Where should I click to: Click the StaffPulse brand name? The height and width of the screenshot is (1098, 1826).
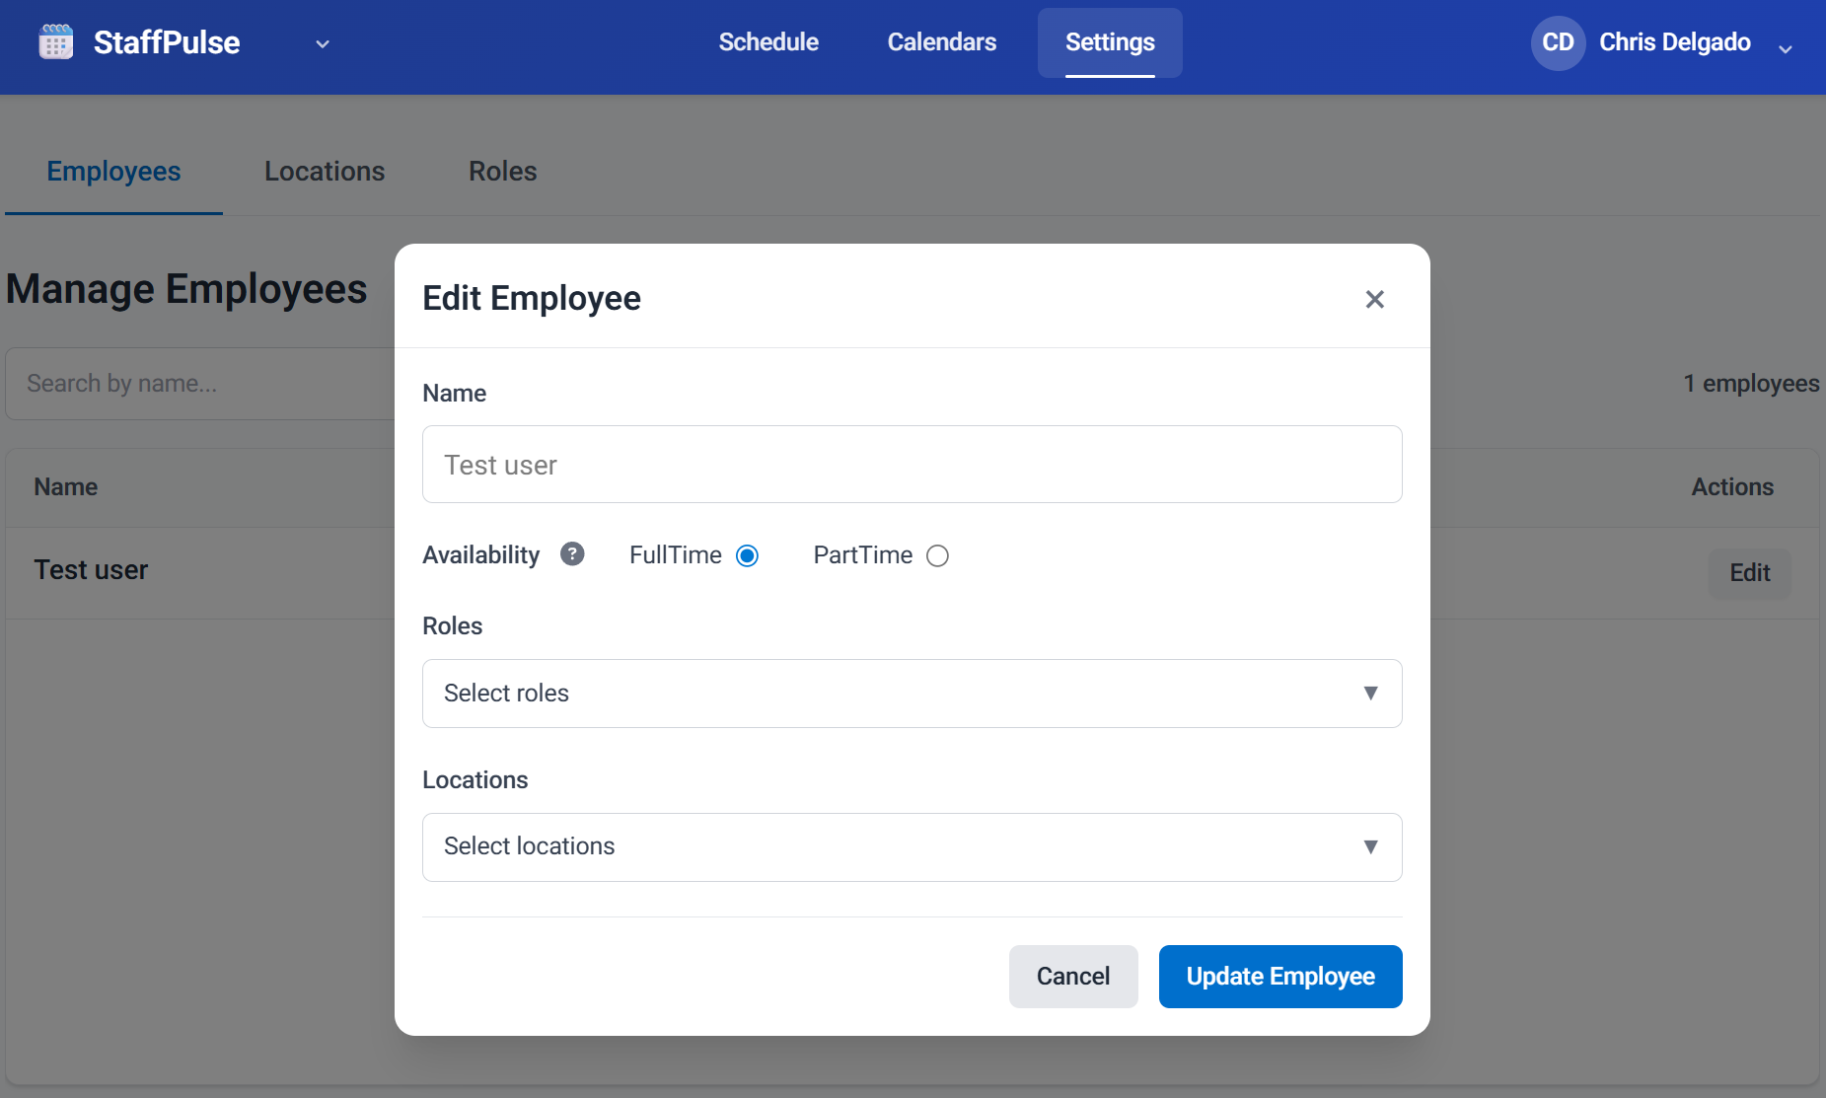pos(167,42)
